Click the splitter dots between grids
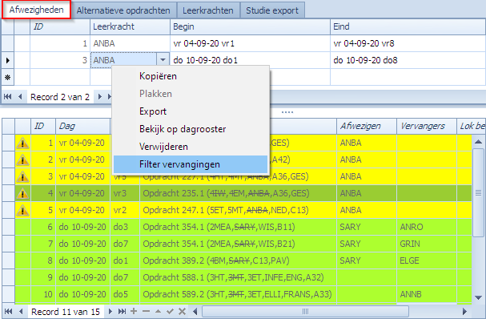 [287, 112]
